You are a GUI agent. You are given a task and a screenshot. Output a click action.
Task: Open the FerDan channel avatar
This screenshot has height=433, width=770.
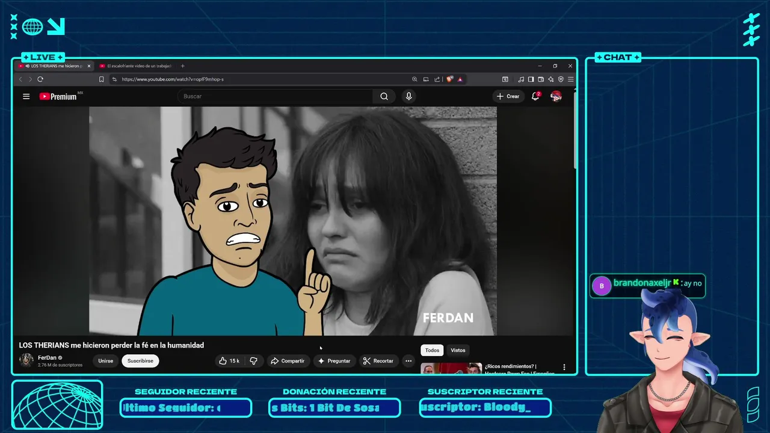click(x=26, y=360)
